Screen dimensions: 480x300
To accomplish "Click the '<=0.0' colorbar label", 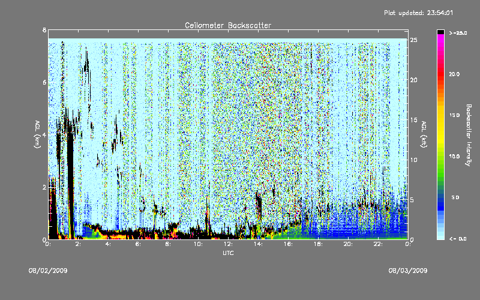I will coord(458,239).
